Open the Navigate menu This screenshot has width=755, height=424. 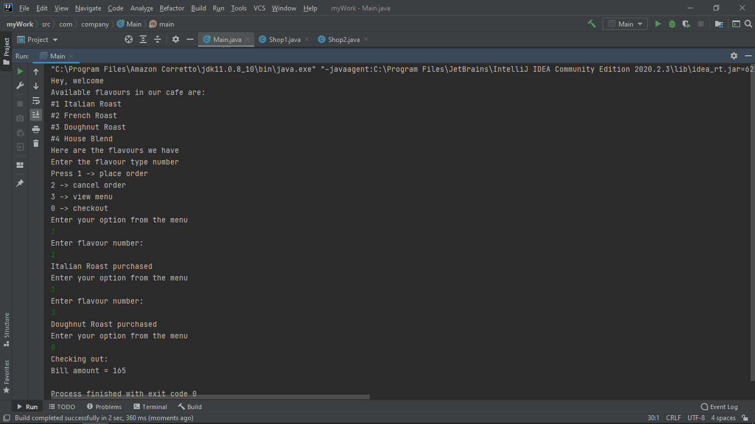[x=88, y=8]
